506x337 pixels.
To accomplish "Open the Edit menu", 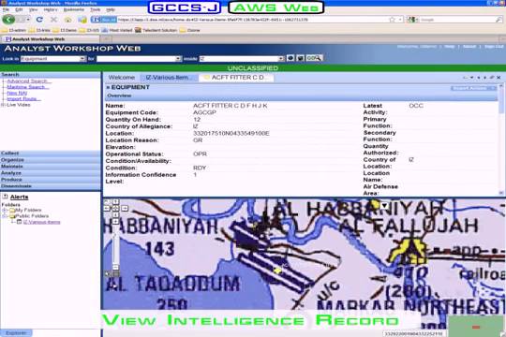I will pos(19,9).
